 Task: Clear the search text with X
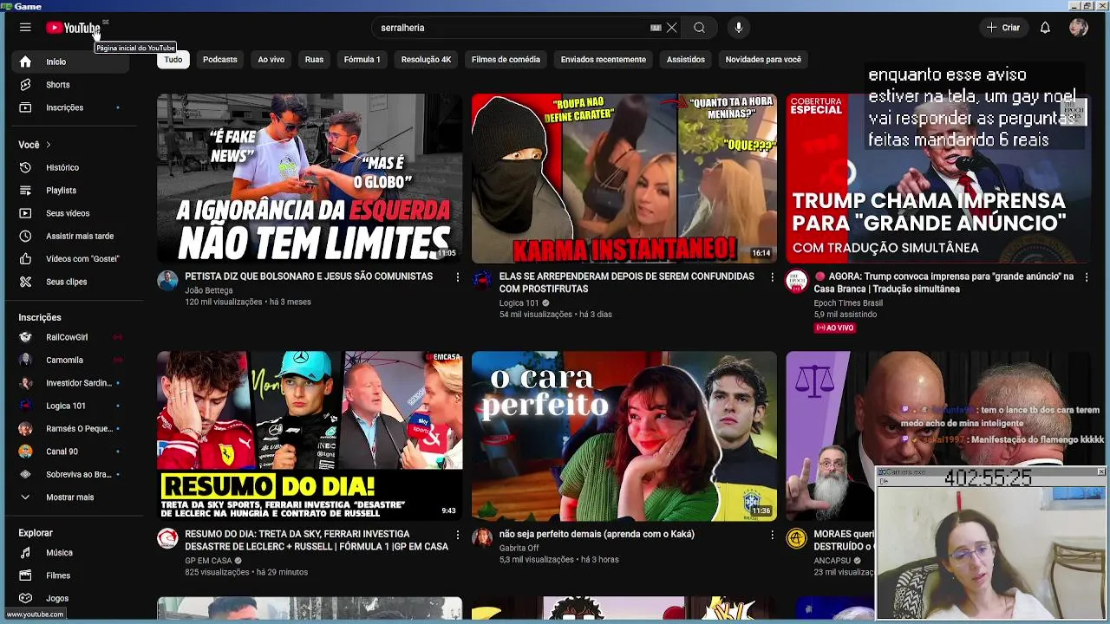(671, 28)
